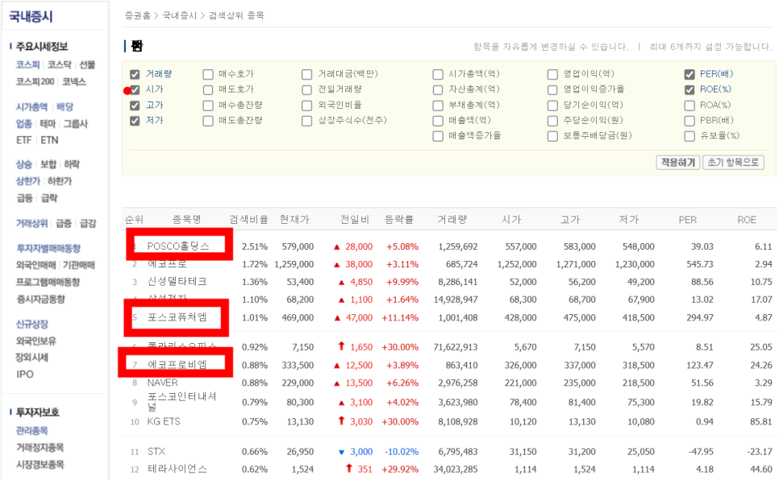Open 투자자별매매동향 sidebar link
The image size is (779, 480).
(x=48, y=248)
